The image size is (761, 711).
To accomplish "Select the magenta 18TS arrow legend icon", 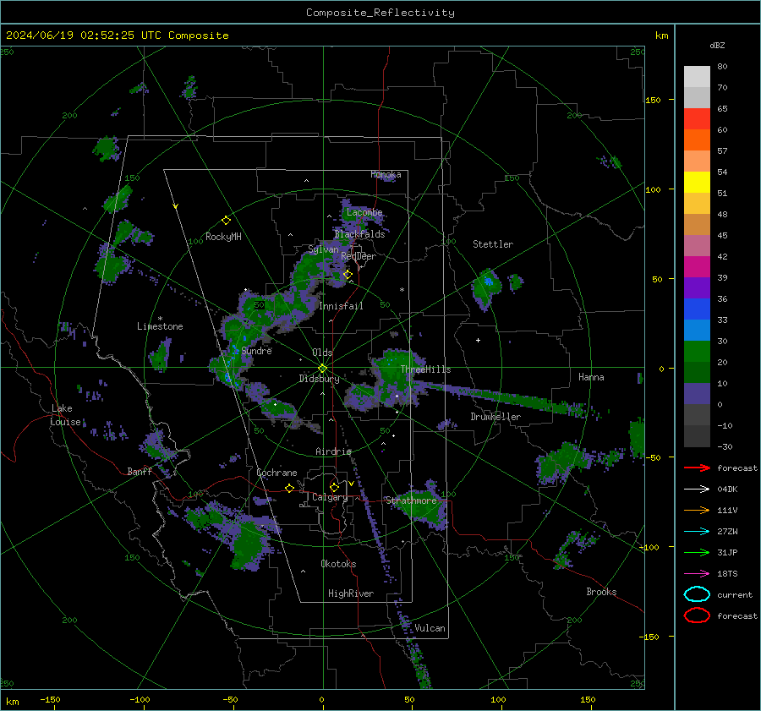I will coord(697,573).
